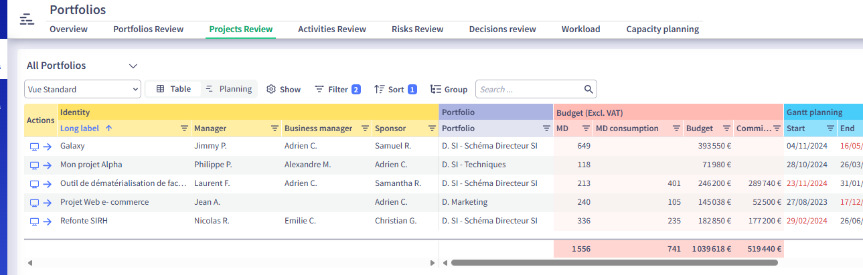Open the Vue Standard view selector
This screenshot has height=275, width=863.
pyautogui.click(x=82, y=89)
